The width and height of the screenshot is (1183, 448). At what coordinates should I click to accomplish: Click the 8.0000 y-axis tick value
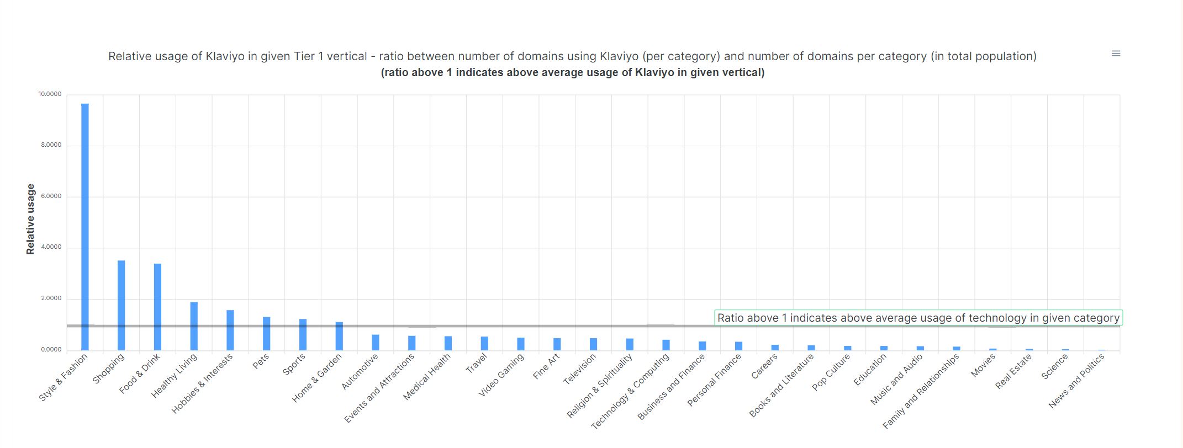(x=51, y=145)
